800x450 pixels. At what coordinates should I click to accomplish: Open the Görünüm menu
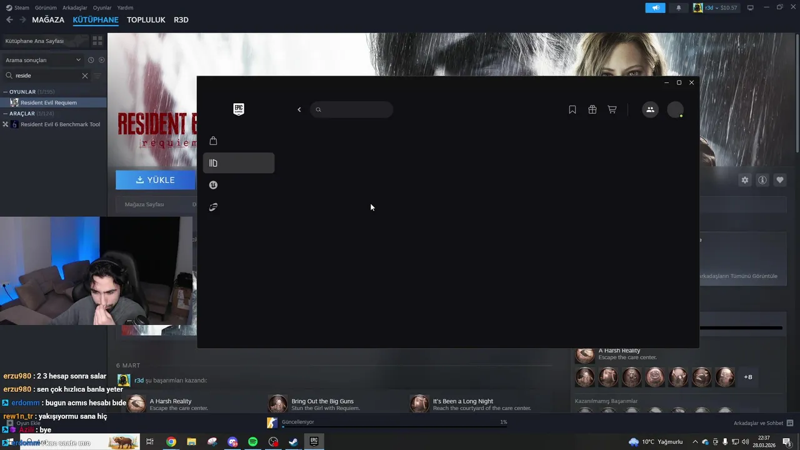pyautogui.click(x=46, y=7)
